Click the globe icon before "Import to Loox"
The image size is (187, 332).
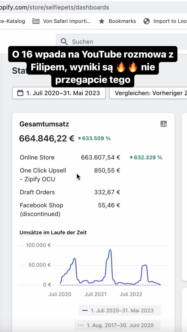click(146, 21)
